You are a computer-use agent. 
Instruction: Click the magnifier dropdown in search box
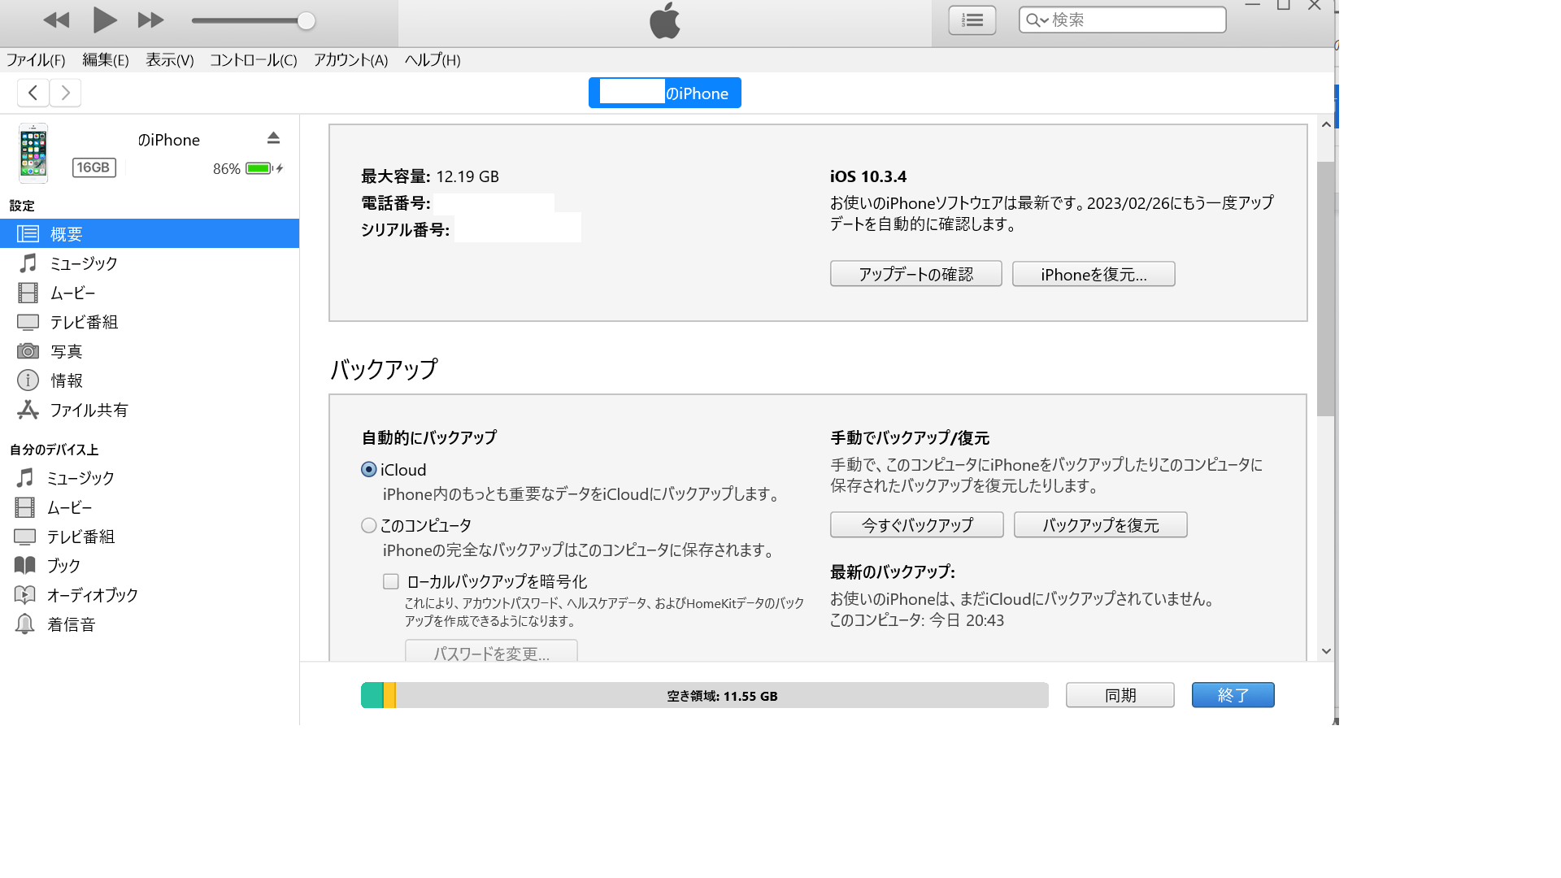tap(1037, 20)
